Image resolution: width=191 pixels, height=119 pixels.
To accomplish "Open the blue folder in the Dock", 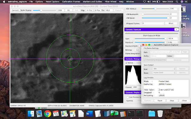I will pyautogui.click(x=152, y=114).
